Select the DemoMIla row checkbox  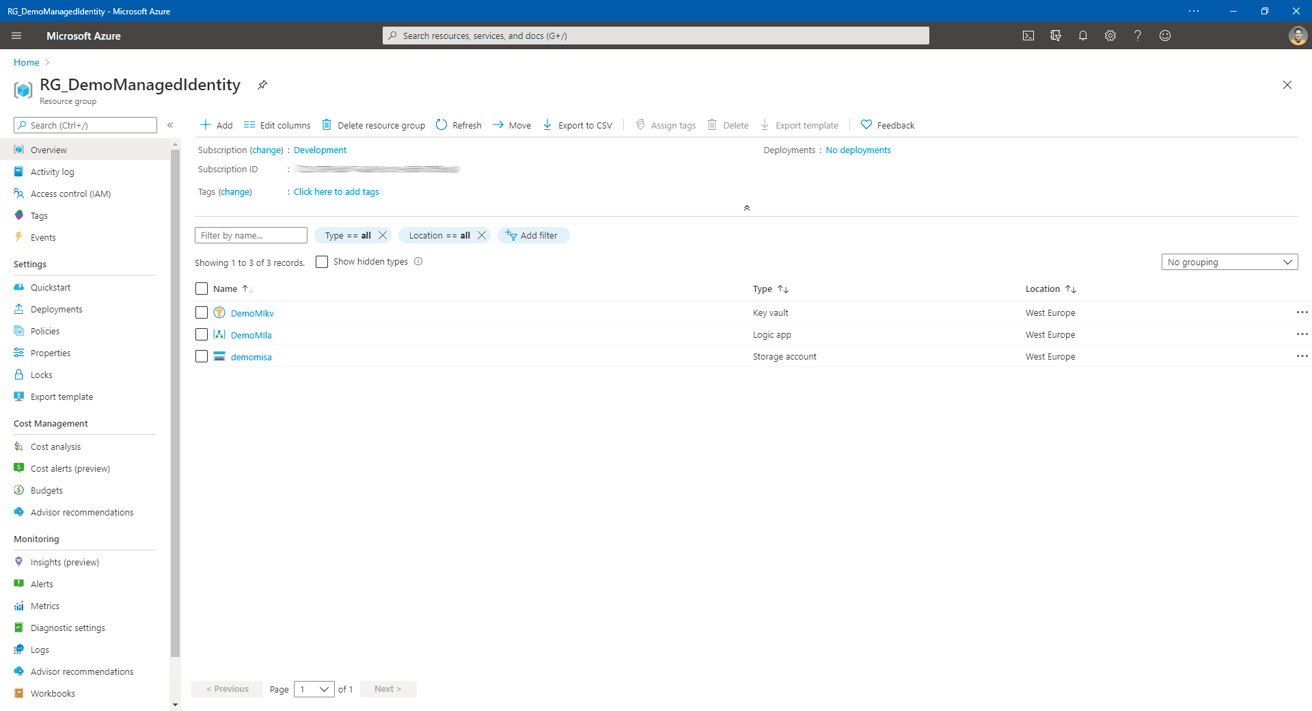click(x=202, y=334)
